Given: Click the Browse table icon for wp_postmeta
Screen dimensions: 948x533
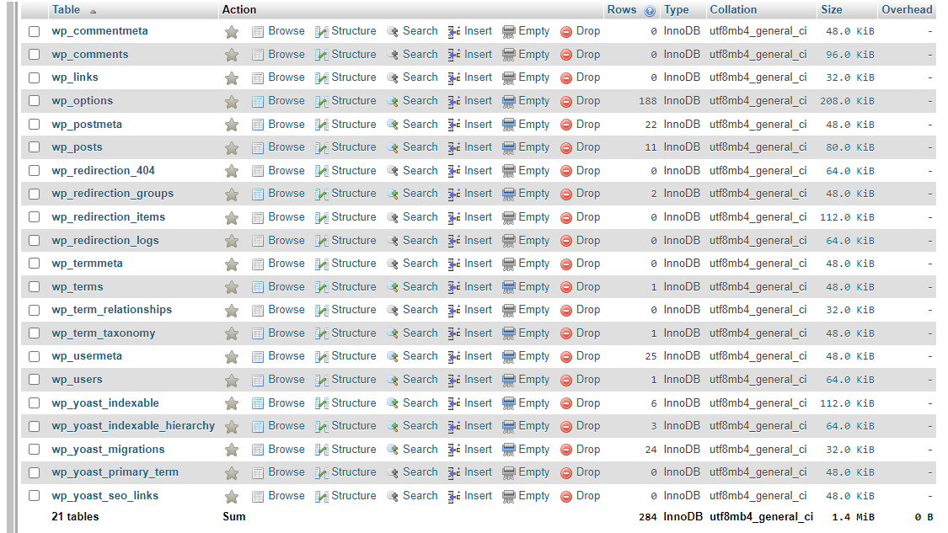Looking at the screenshot, I should click(258, 125).
